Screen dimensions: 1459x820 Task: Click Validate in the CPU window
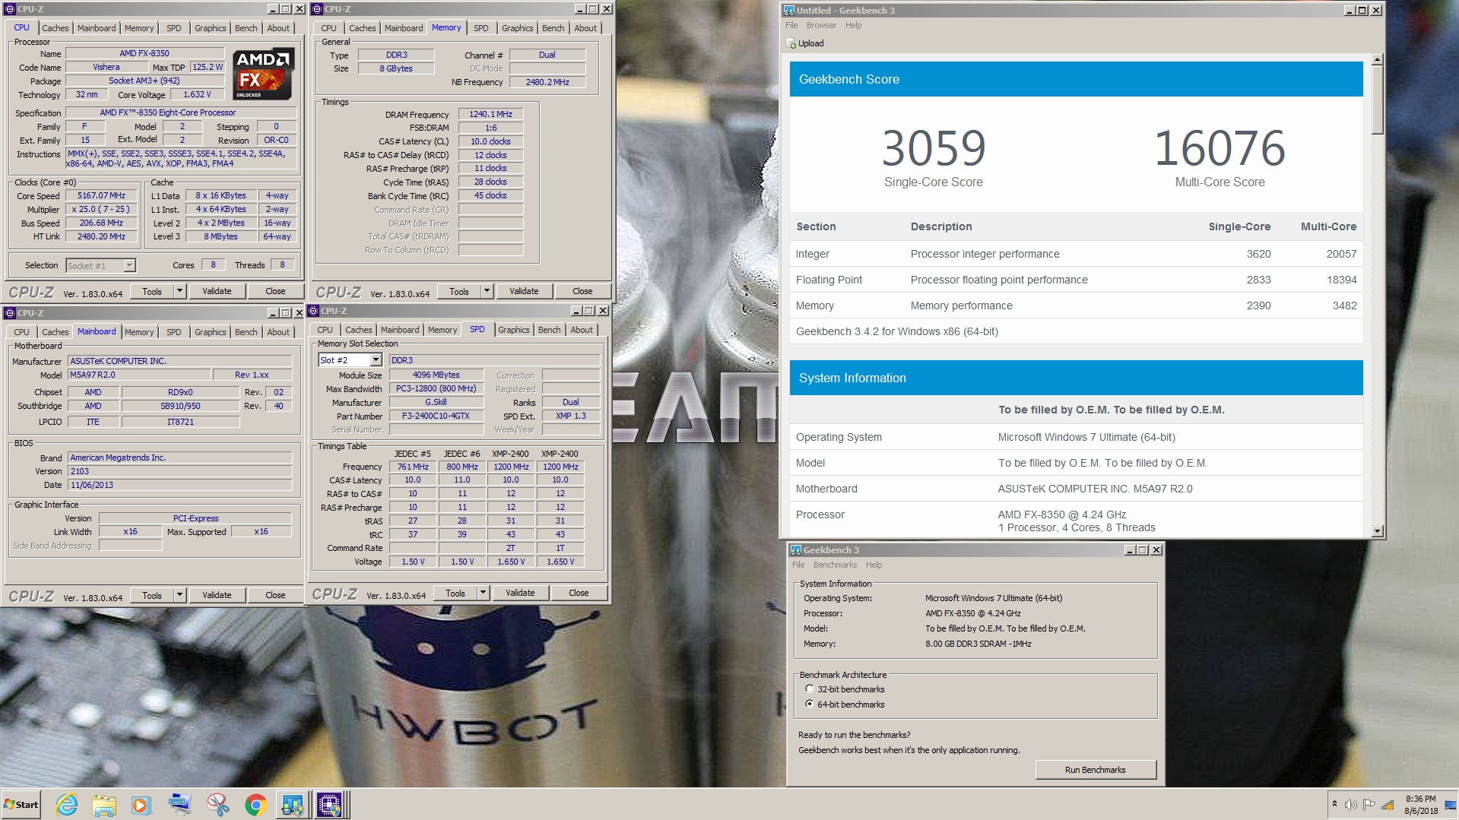pos(217,291)
